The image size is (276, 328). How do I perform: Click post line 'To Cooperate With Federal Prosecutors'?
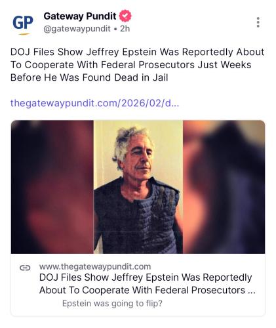coord(130,65)
